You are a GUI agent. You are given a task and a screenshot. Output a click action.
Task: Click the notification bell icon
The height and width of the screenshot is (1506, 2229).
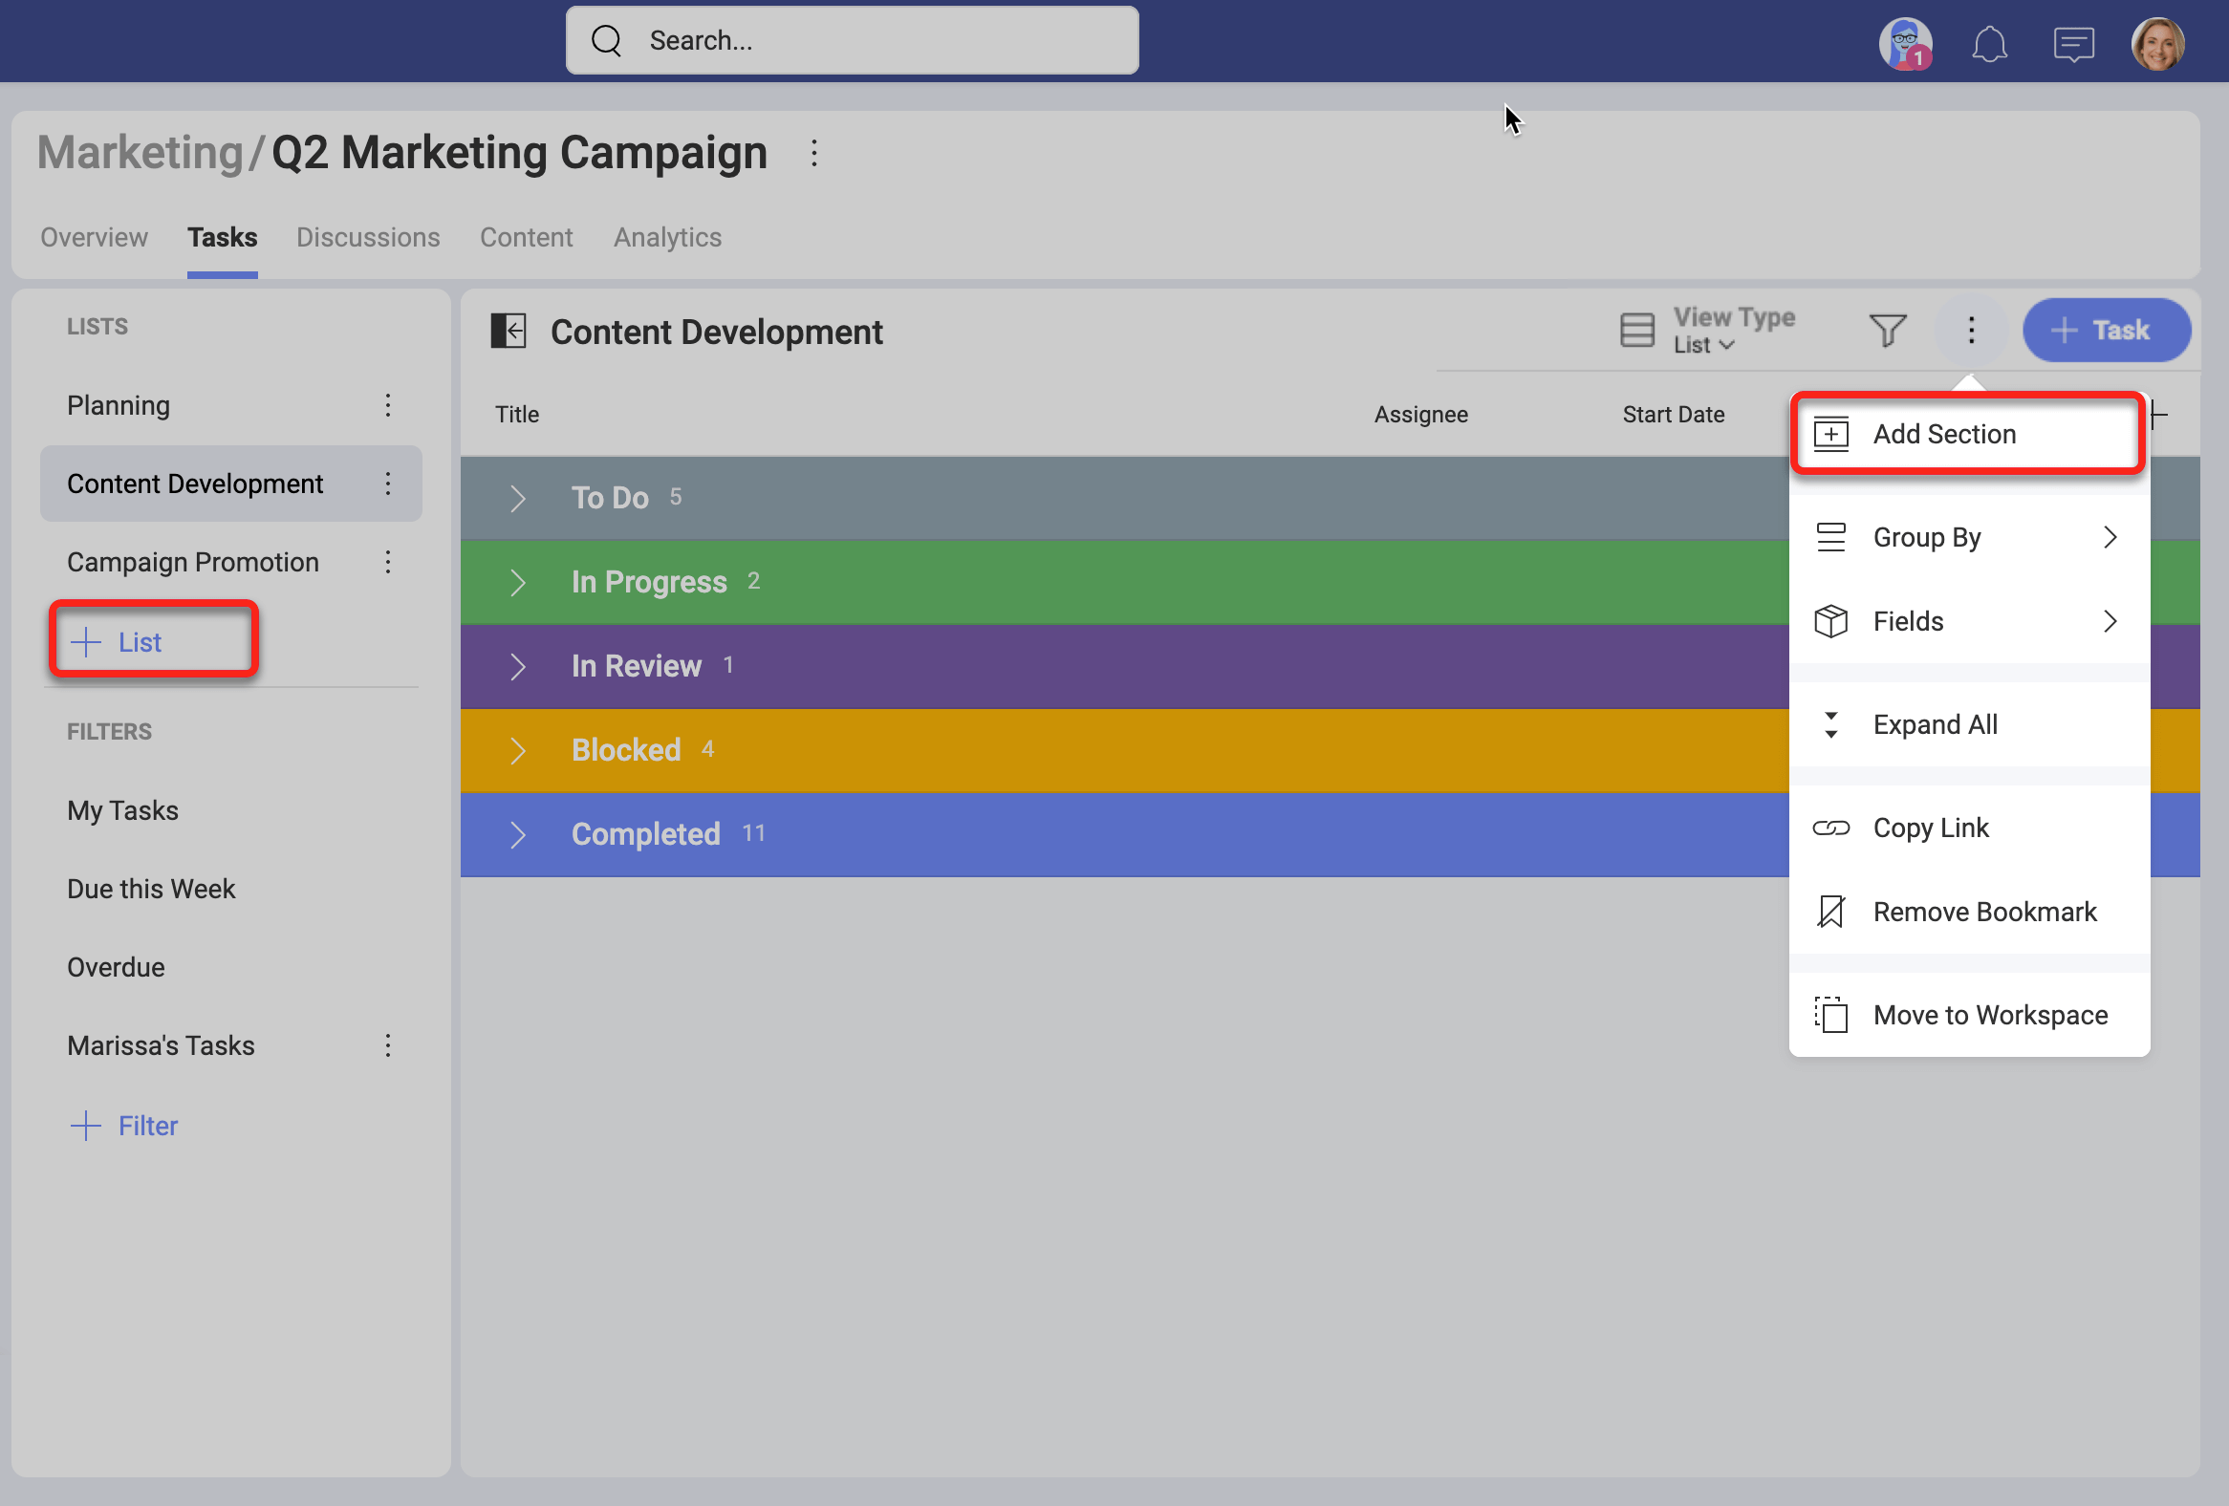pyautogui.click(x=1990, y=40)
